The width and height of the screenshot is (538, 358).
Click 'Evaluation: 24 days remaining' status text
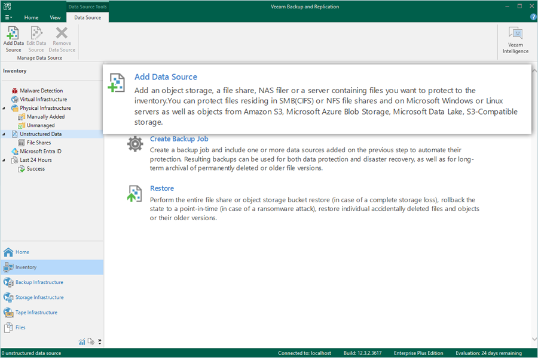488,353
